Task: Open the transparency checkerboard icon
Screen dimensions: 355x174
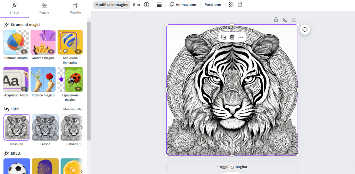Action: coord(231,5)
